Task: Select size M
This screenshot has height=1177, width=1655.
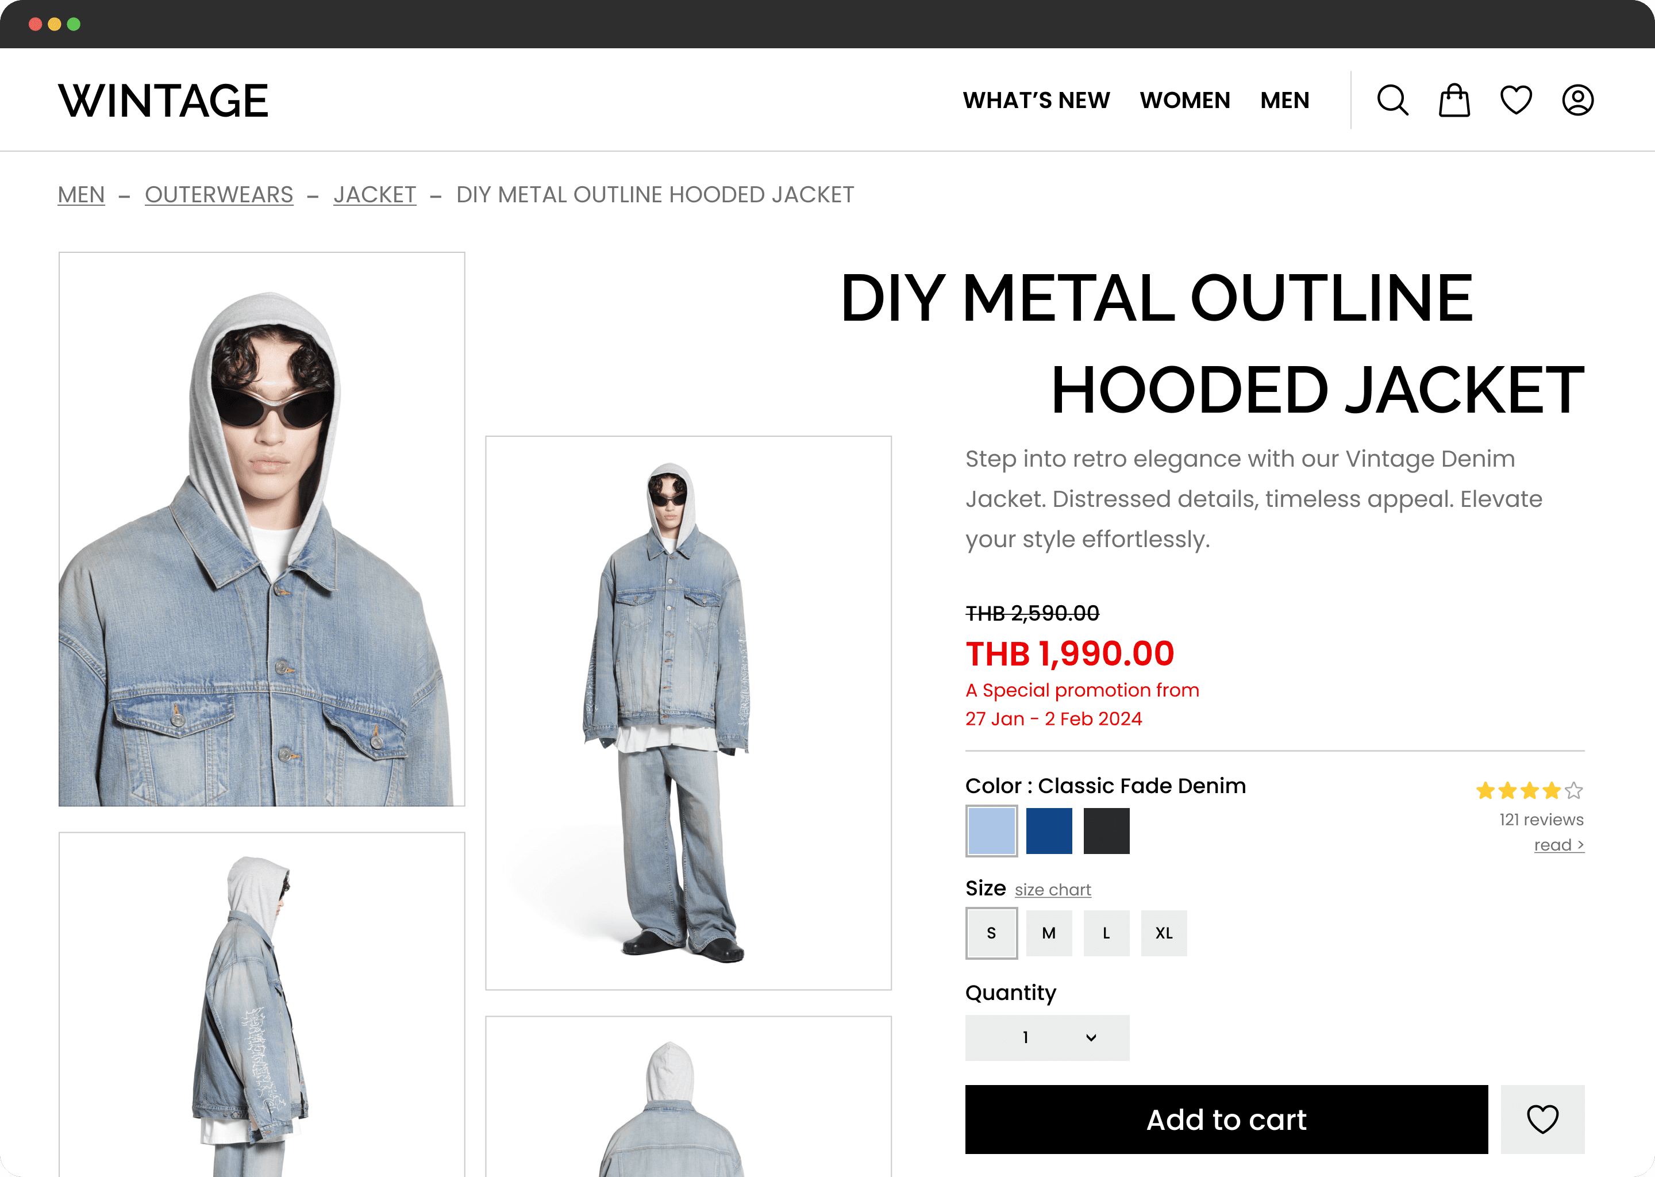Action: point(1049,933)
